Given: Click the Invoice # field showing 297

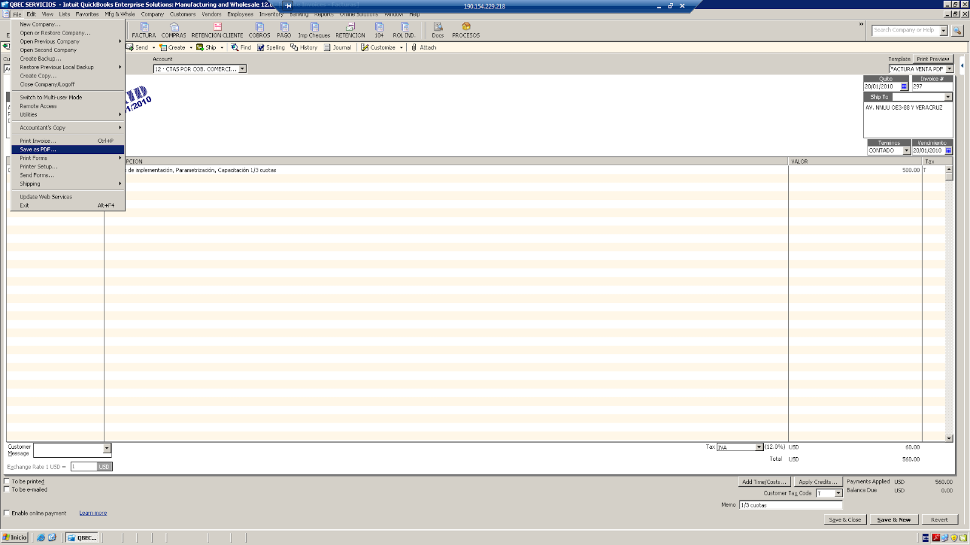Looking at the screenshot, I should coord(932,87).
